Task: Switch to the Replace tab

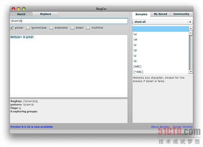Action: [45, 14]
